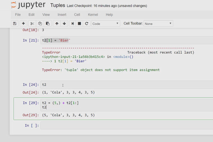The image size is (213, 142).
Task: Run the cell with the step-forward icon
Action: pos(73,23)
